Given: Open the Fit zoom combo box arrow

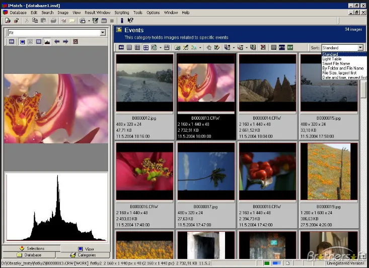Looking at the screenshot, I should coord(103,33).
